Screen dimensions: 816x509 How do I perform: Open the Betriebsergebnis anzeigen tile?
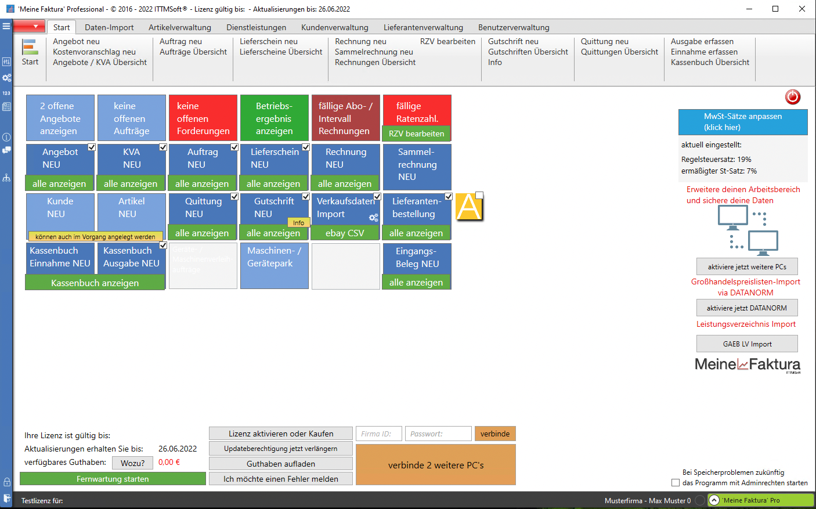(x=275, y=118)
